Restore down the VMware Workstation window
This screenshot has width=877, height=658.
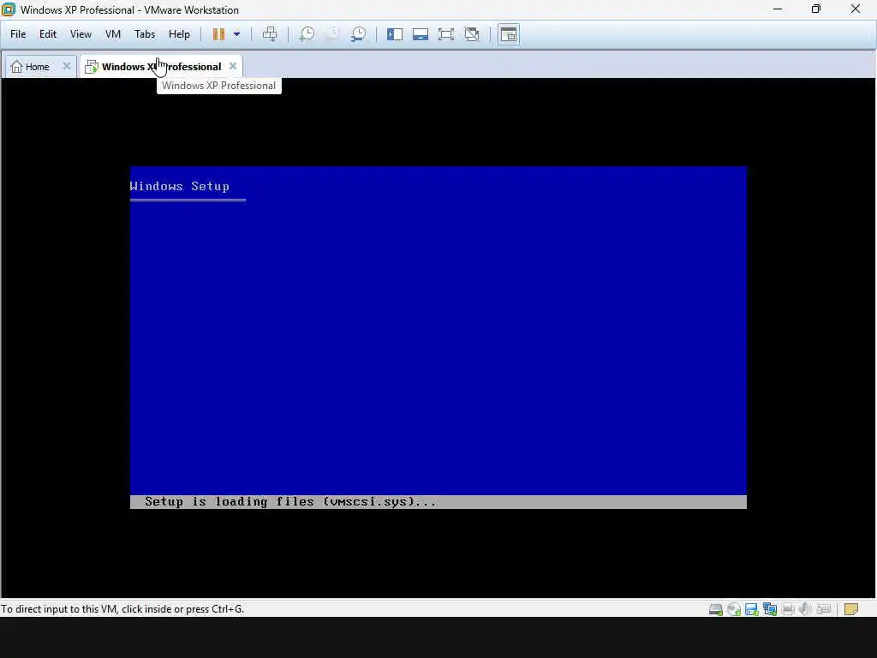click(x=816, y=9)
